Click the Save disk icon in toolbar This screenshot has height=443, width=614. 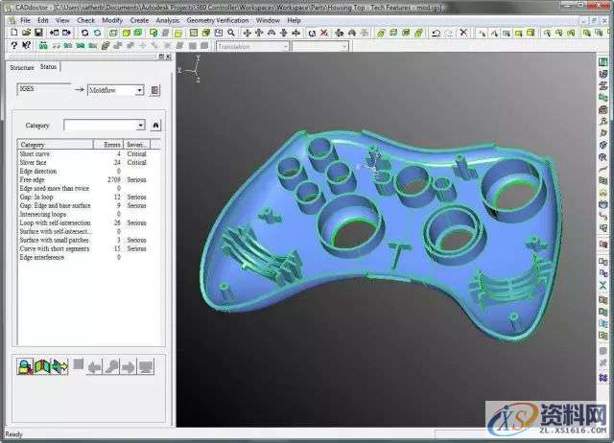[x=36, y=33]
